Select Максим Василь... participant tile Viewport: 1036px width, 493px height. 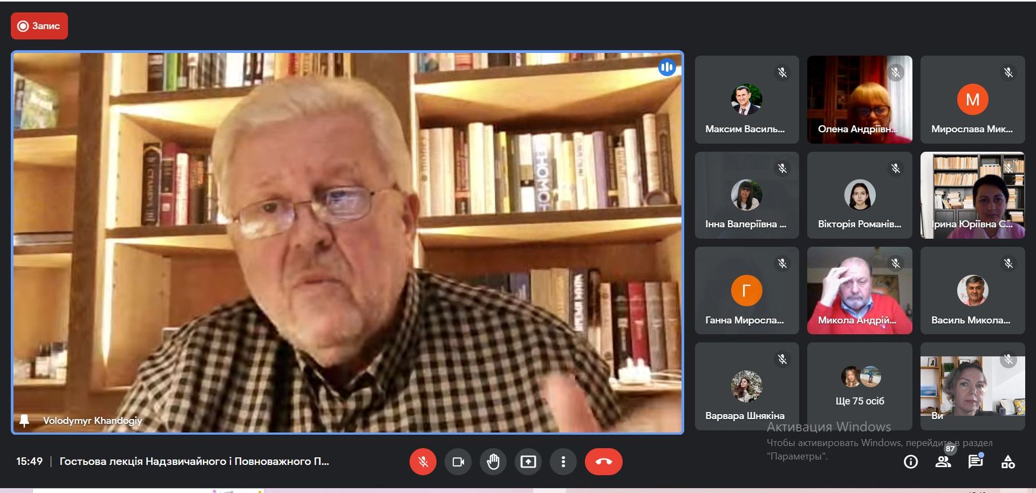[747, 100]
